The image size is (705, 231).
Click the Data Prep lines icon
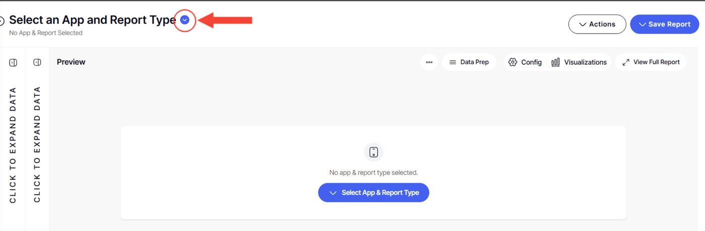pyautogui.click(x=453, y=62)
